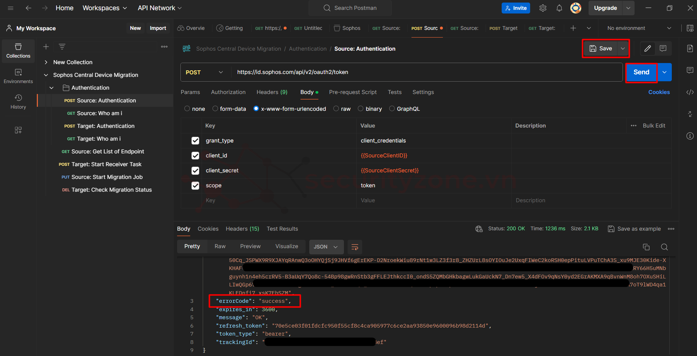Open the Upgrade dropdown arrow
Viewport: 697px width, 356px height.
click(x=628, y=8)
